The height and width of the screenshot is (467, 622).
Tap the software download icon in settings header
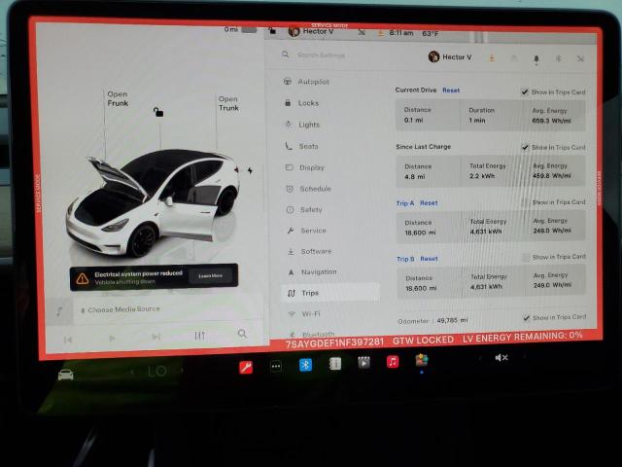coord(492,58)
